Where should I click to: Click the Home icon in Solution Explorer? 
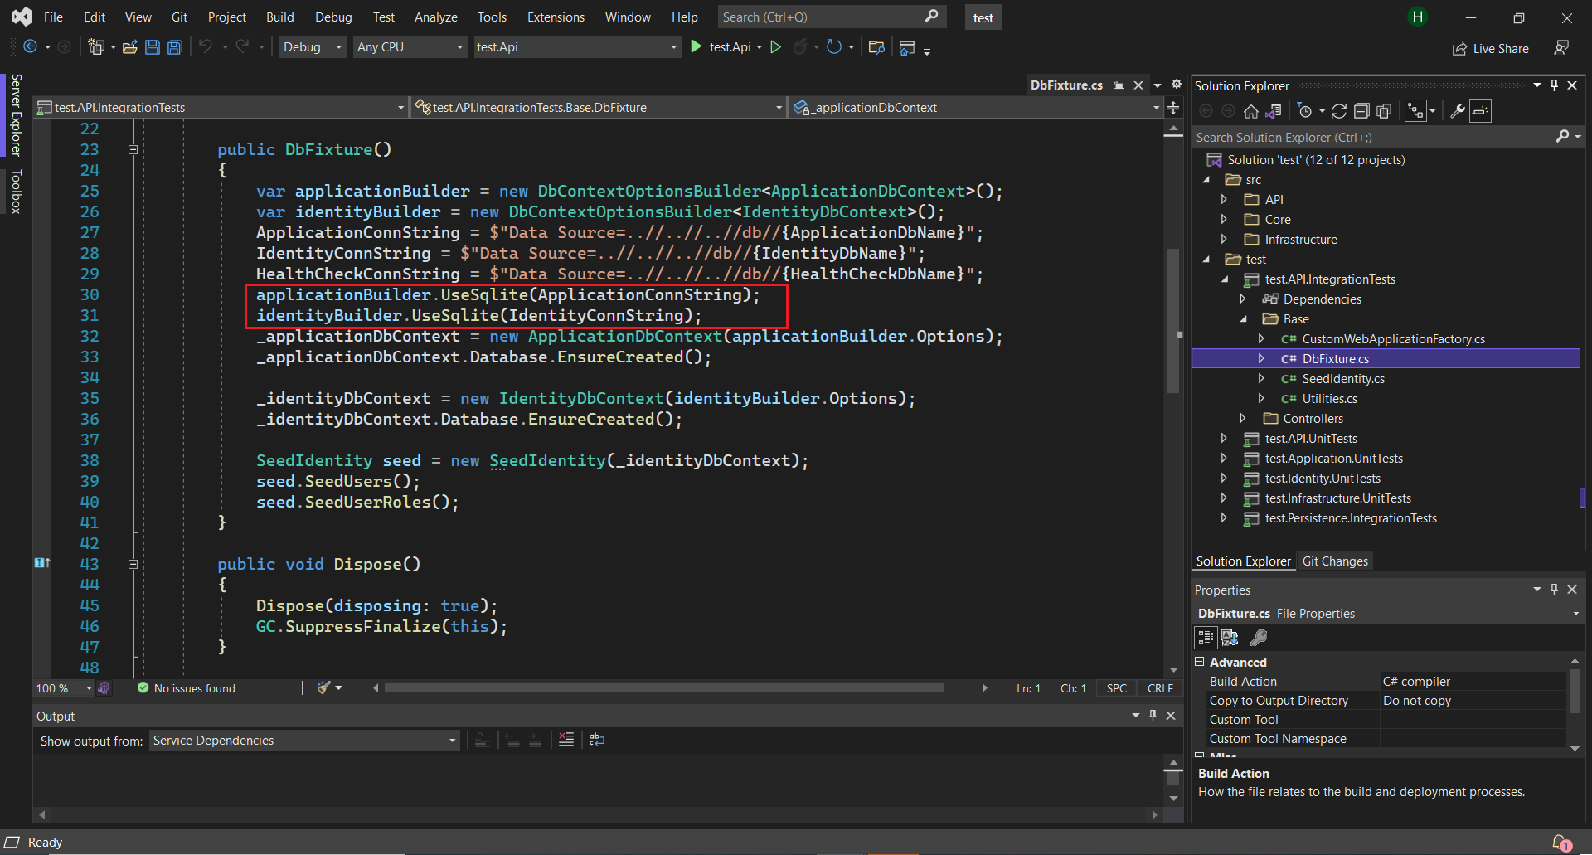point(1251,111)
